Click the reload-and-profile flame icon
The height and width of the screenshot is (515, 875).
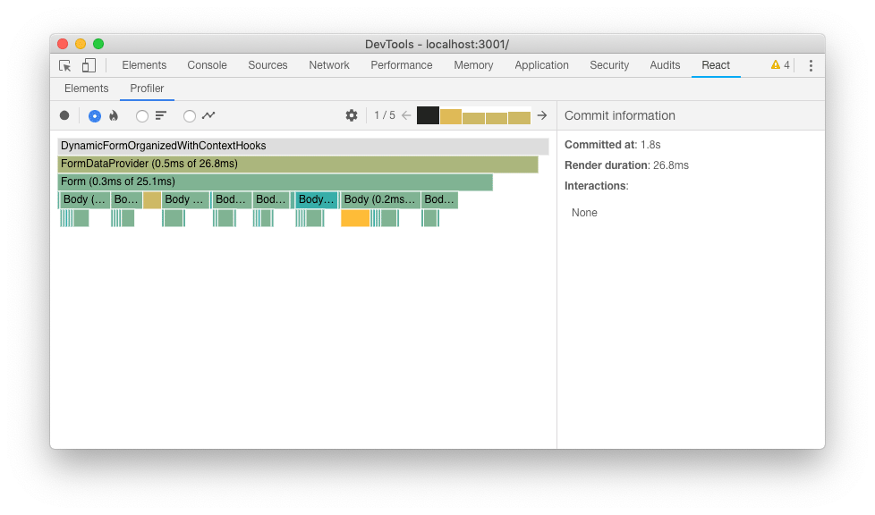[x=114, y=115]
